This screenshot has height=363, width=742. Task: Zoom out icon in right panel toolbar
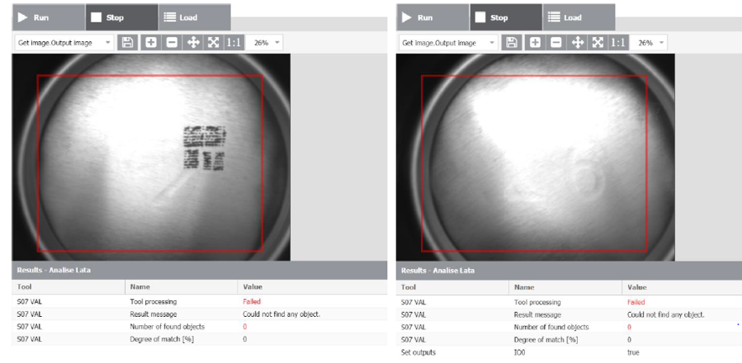tap(557, 43)
